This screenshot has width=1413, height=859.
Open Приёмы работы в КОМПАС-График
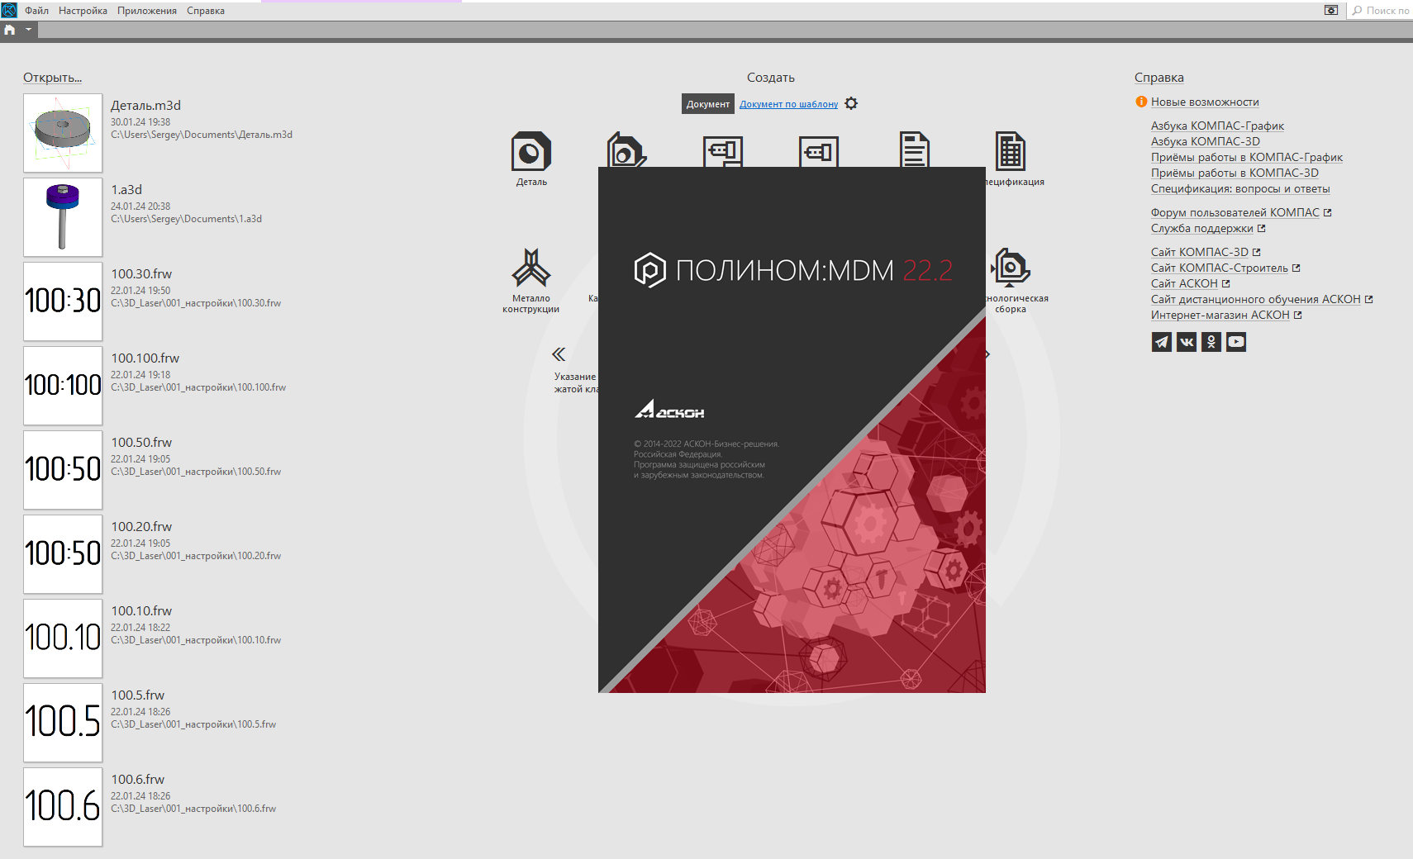(x=1247, y=157)
